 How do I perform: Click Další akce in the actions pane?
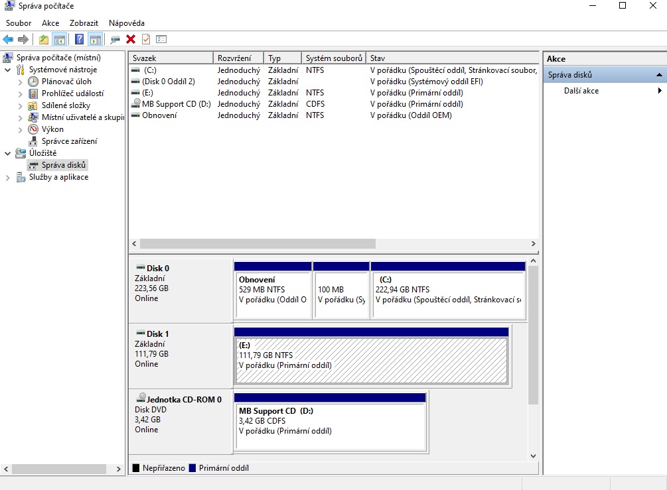click(581, 91)
